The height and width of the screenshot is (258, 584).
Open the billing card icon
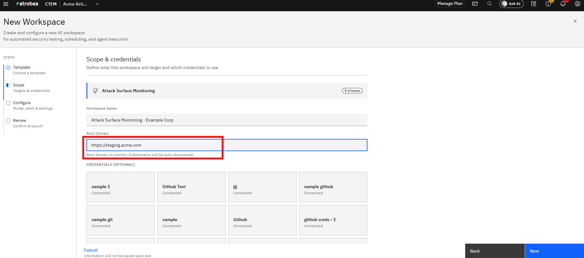click(475, 4)
